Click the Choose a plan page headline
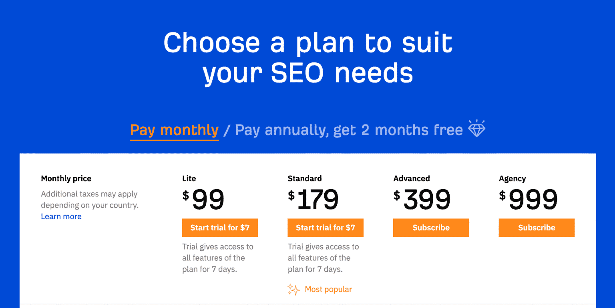Image resolution: width=615 pixels, height=308 pixels. [308, 58]
